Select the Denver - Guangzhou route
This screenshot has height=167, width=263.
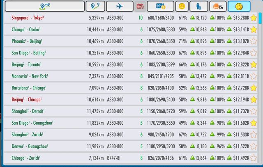(131, 146)
